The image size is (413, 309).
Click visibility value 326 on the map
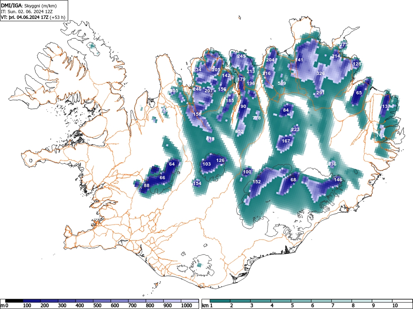coord(320,73)
